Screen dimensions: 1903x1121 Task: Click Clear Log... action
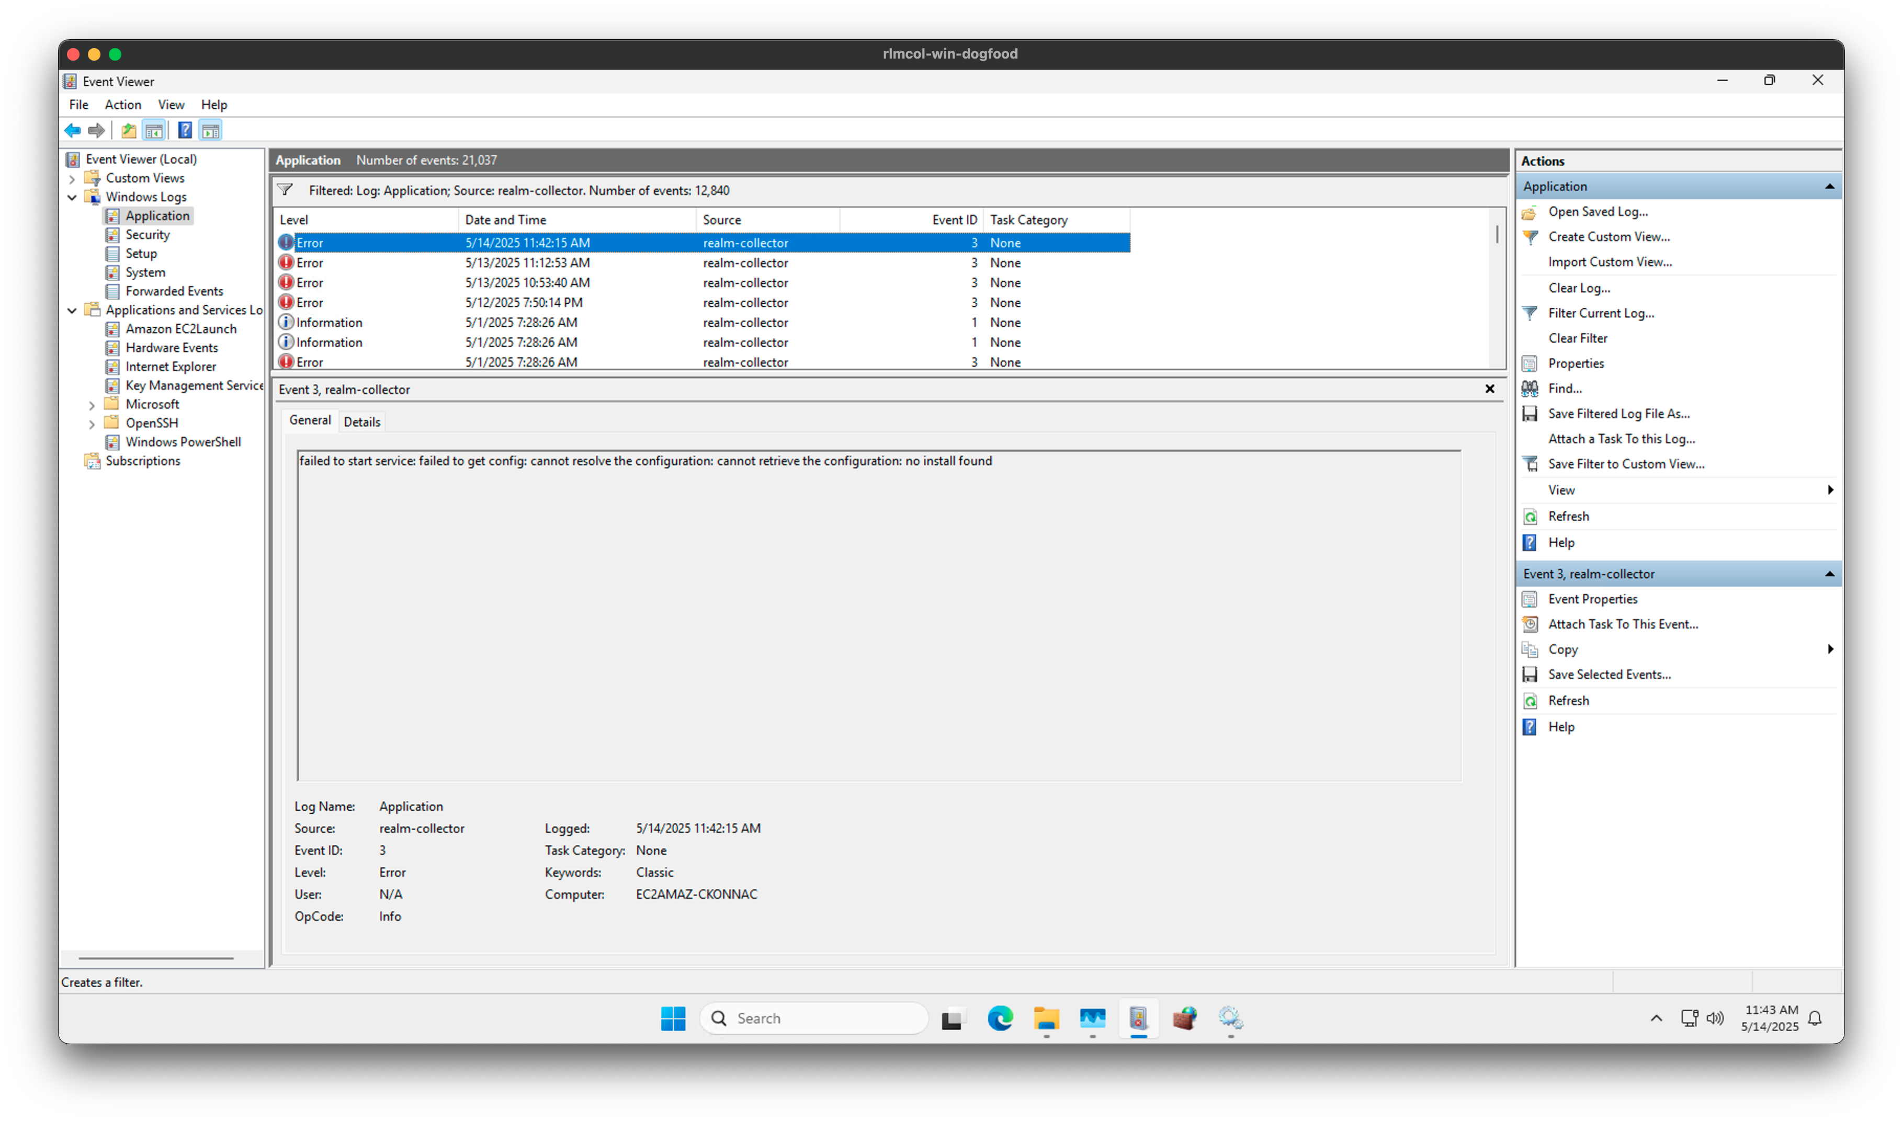click(x=1579, y=289)
